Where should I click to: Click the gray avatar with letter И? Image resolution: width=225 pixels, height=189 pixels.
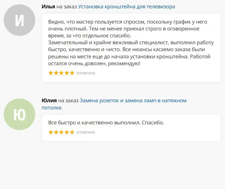[x=19, y=20]
